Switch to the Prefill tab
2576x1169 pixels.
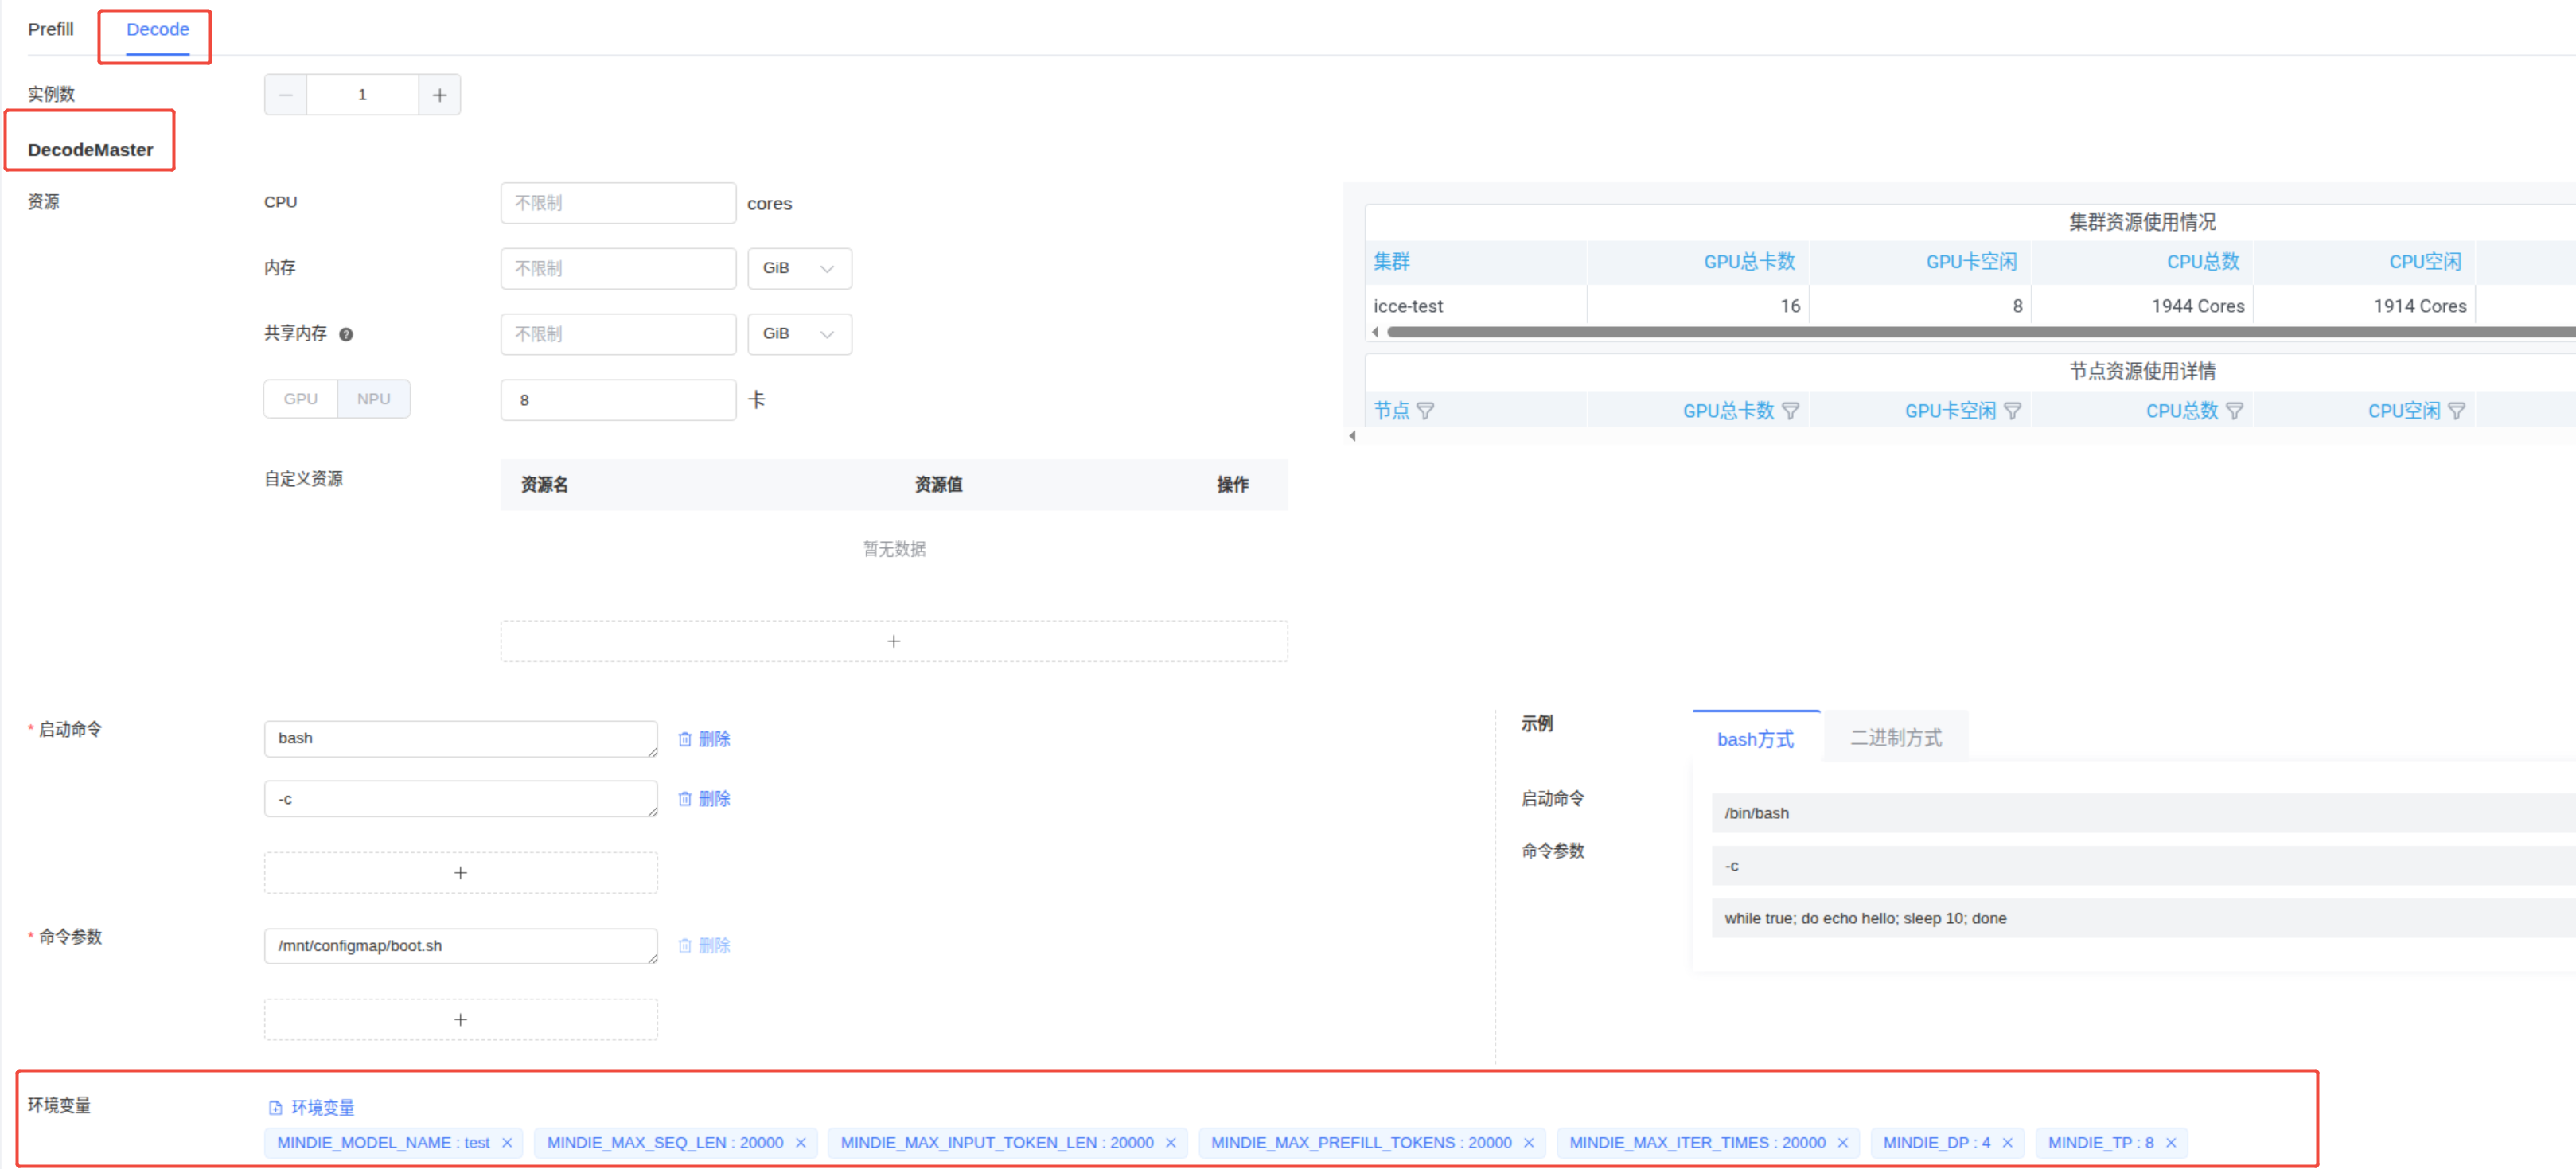50,29
